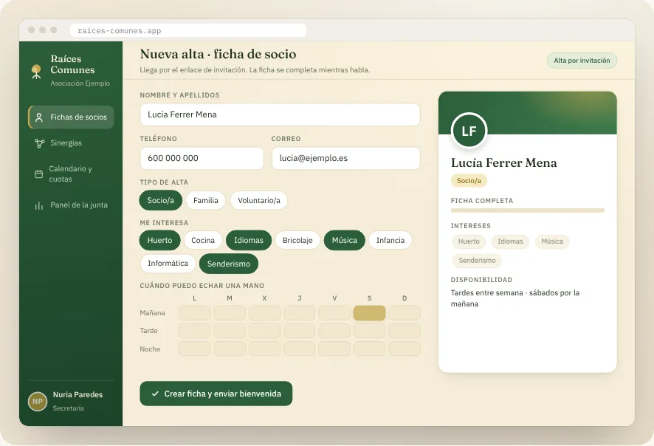Click the NP avatar of Nuria Paredes
654x446 pixels.
pos(38,402)
